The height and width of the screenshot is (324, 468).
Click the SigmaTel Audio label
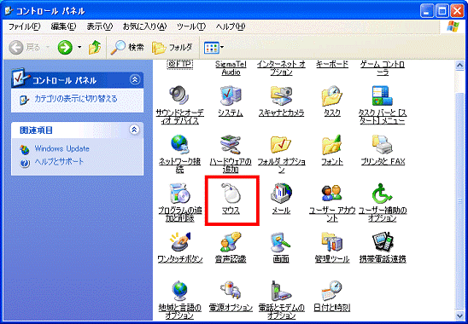[231, 68]
